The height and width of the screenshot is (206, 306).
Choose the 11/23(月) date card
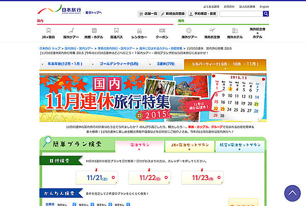202,177
